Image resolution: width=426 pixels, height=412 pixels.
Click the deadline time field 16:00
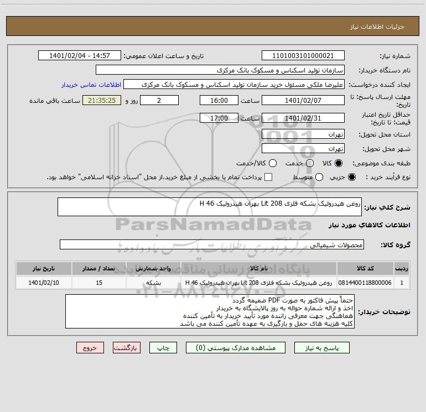click(219, 100)
